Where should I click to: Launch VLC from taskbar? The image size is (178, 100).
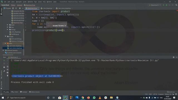(100, 97)
